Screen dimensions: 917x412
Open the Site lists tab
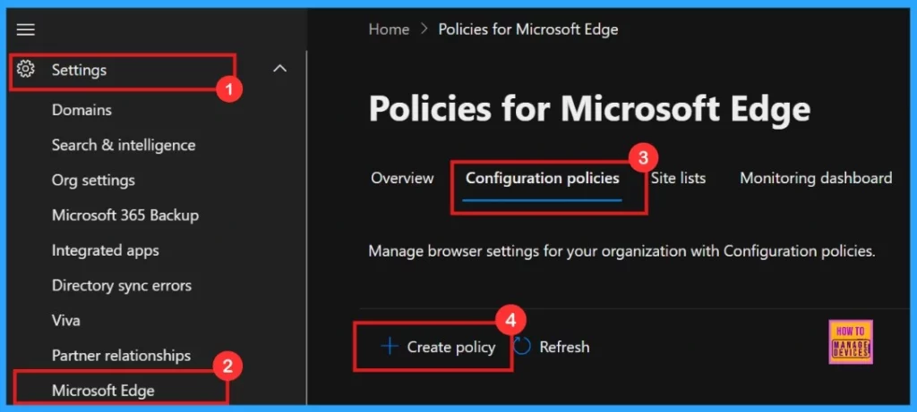pos(678,178)
